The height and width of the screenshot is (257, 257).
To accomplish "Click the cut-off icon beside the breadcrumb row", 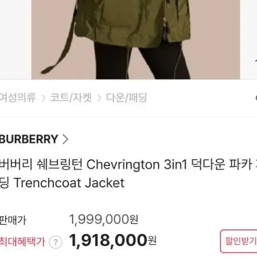I will (x=256, y=98).
